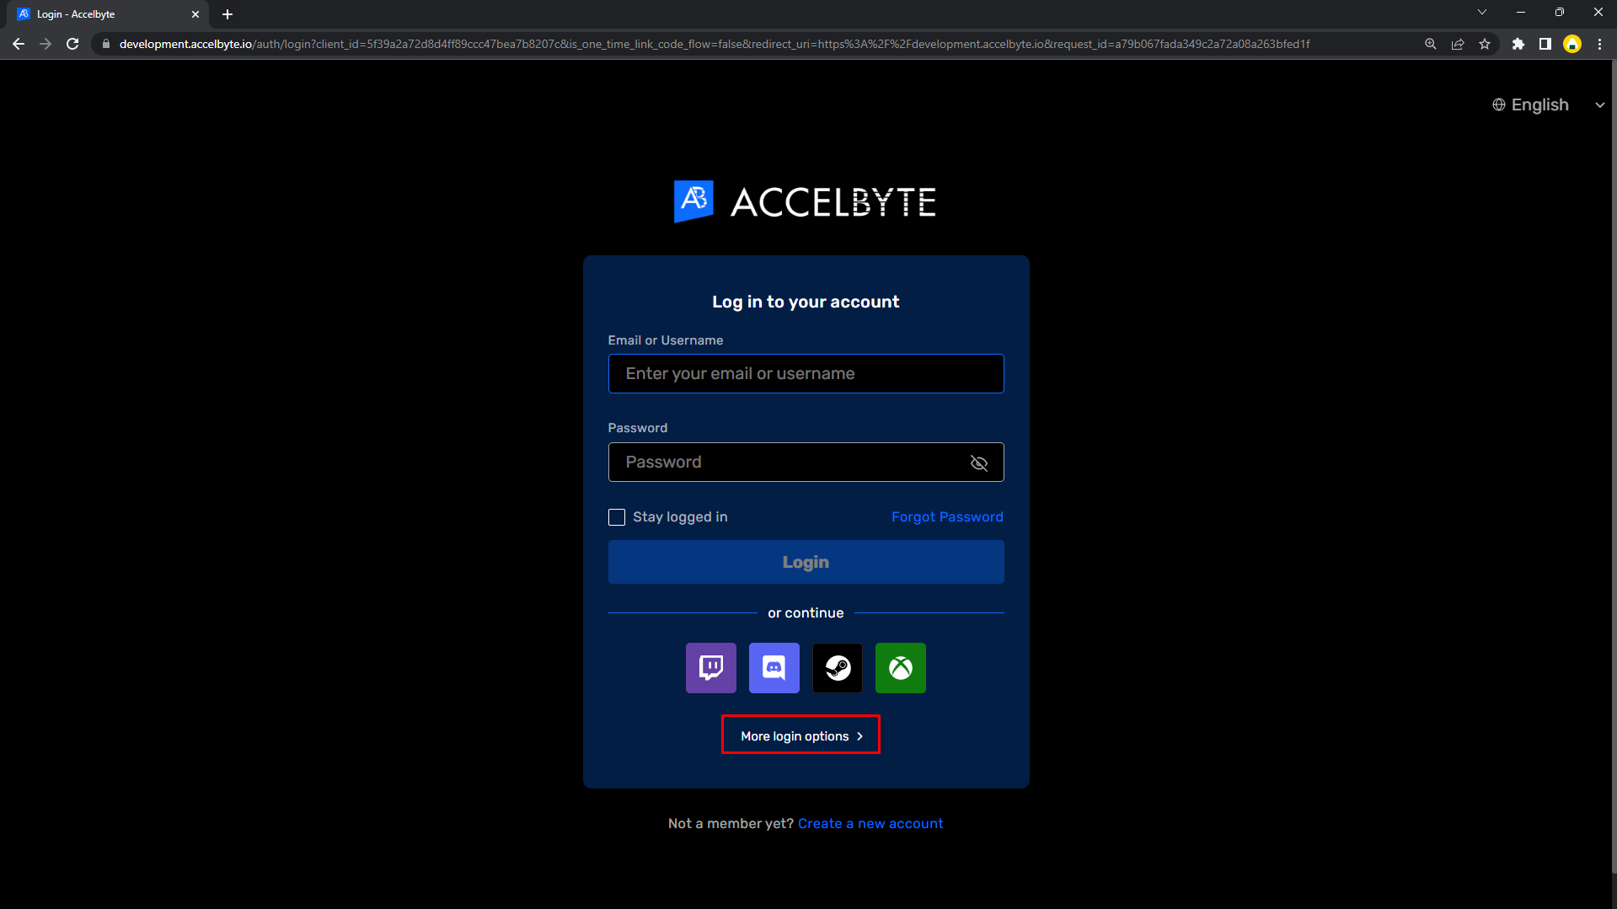Viewport: 1617px width, 909px height.
Task: Log in with Xbox icon
Action: click(x=900, y=668)
